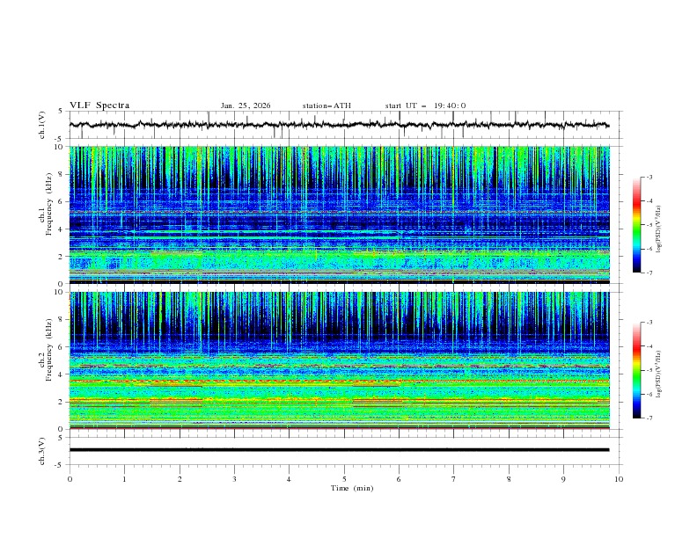Viewport: 697px width, 538px height.
Task: Click time axis tick label '5'
Action: click(344, 479)
